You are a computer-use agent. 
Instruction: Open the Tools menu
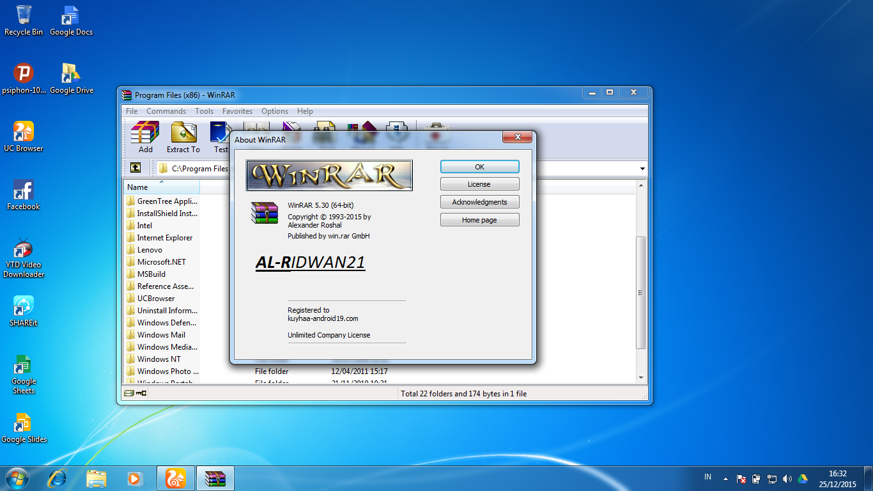pyautogui.click(x=204, y=111)
